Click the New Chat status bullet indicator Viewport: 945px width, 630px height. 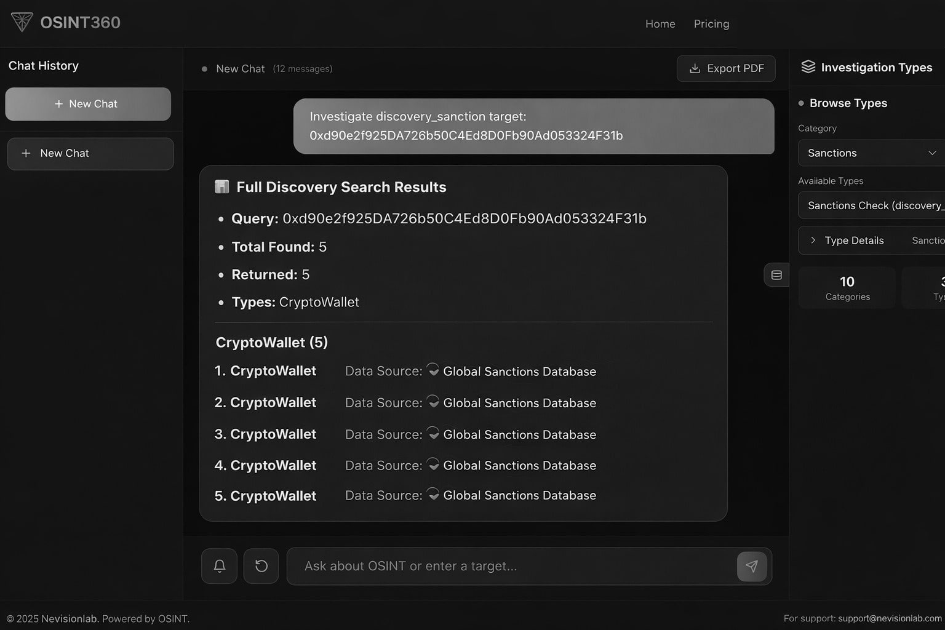pyautogui.click(x=204, y=69)
